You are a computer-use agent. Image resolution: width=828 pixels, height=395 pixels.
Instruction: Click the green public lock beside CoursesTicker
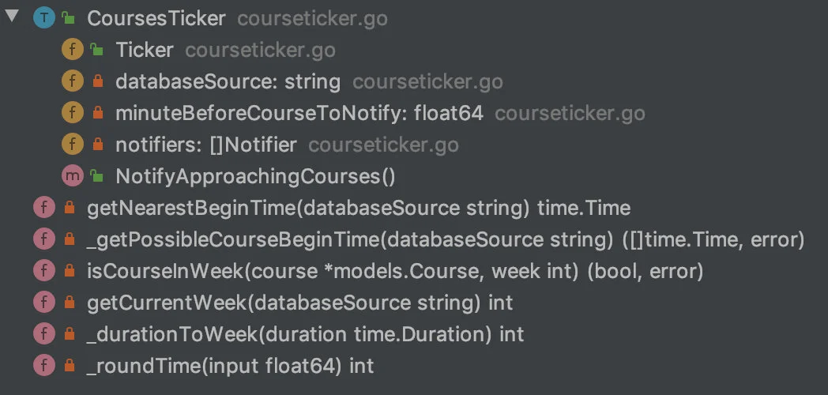point(68,18)
